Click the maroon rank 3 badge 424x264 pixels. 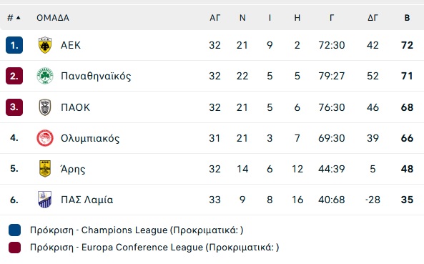pos(14,107)
